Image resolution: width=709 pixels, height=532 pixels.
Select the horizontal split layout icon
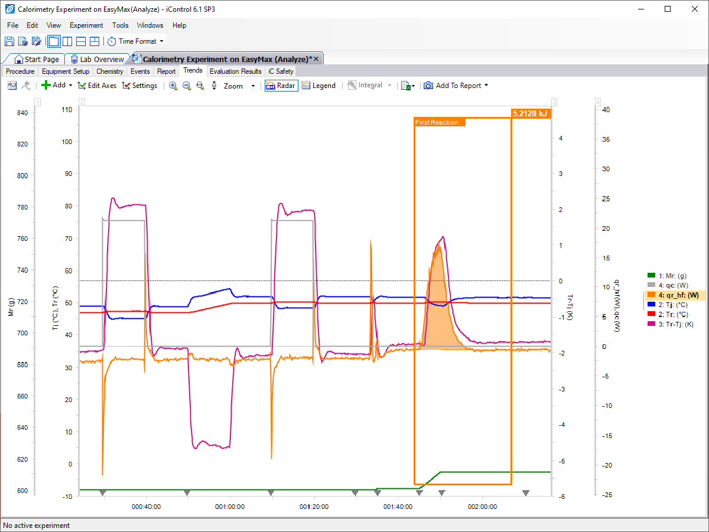coord(81,41)
